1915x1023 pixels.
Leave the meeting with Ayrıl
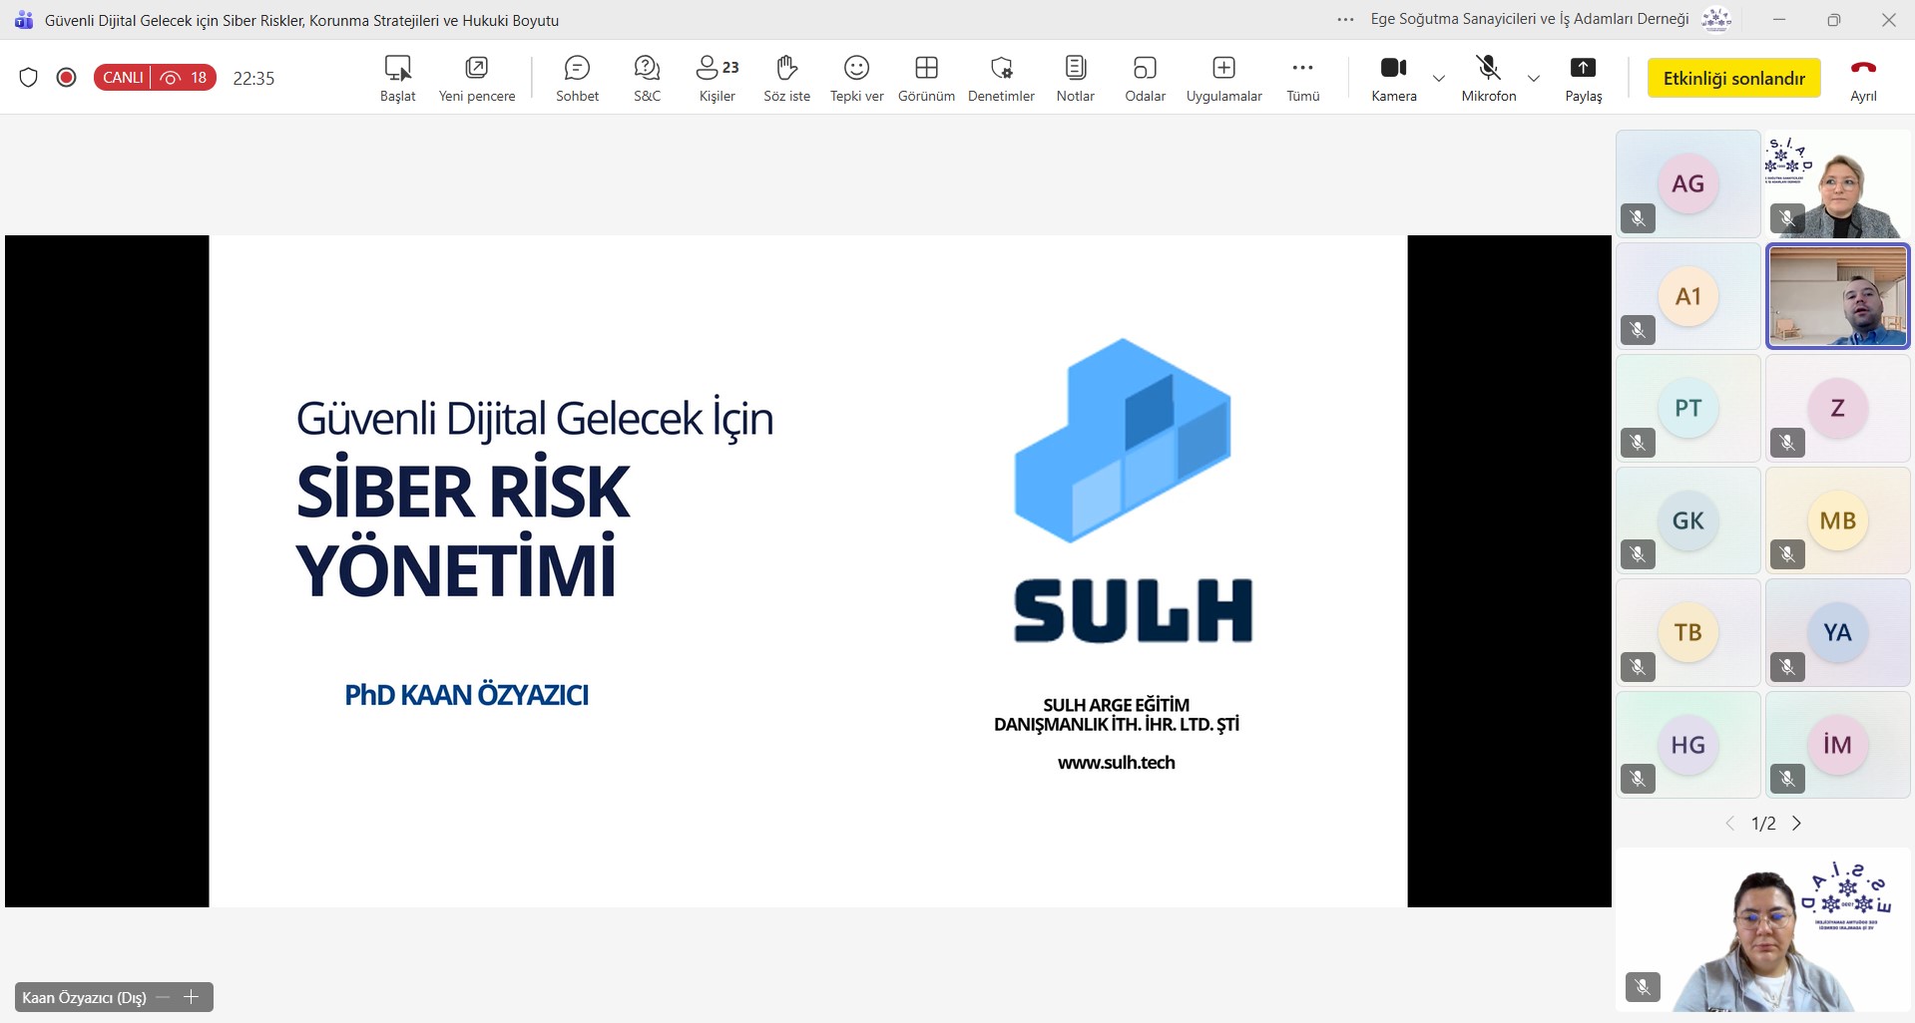(x=1863, y=79)
